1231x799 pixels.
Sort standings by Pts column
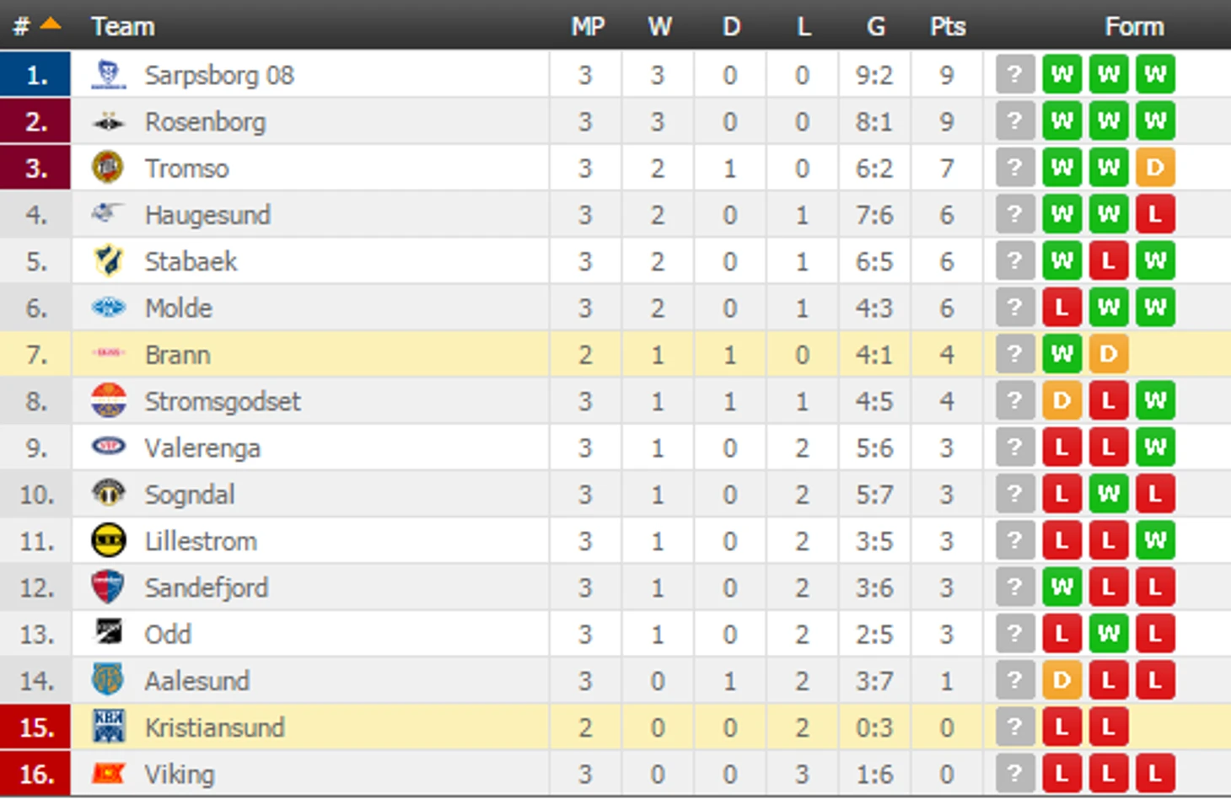tap(947, 27)
